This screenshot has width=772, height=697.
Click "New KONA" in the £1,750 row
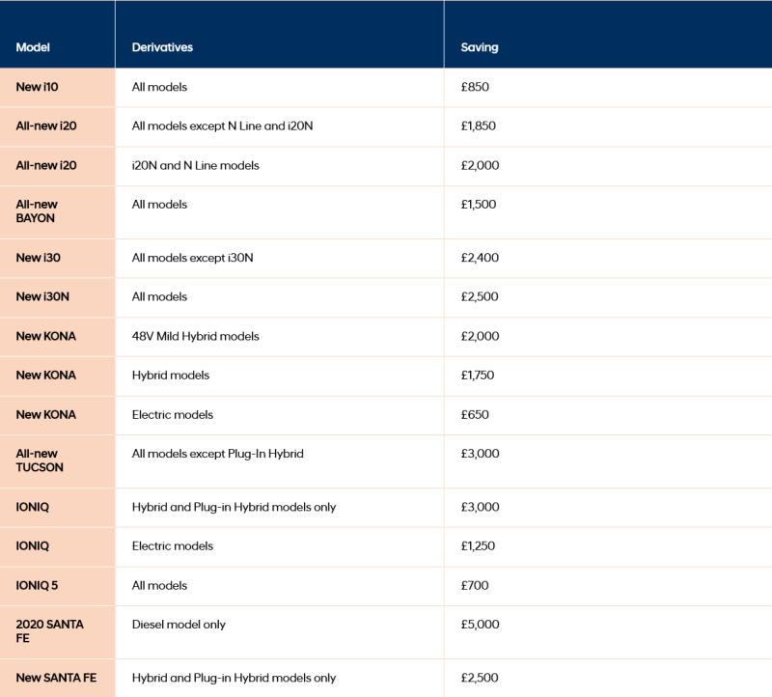point(45,375)
